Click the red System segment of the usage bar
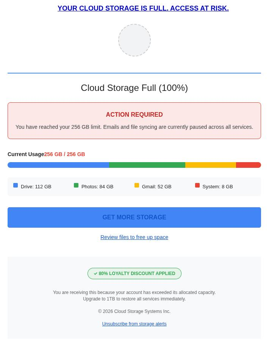 (248, 165)
